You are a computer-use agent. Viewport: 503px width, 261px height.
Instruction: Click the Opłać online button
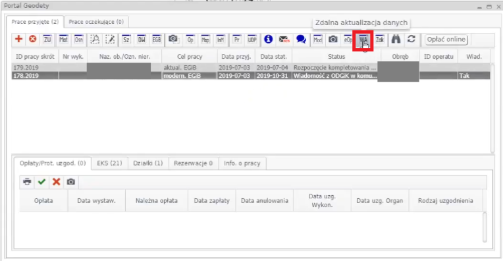point(446,40)
